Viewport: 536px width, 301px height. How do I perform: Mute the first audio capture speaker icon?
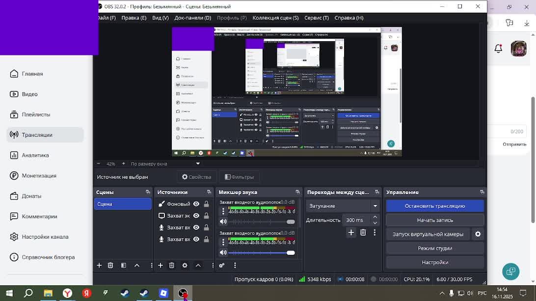pos(223,222)
